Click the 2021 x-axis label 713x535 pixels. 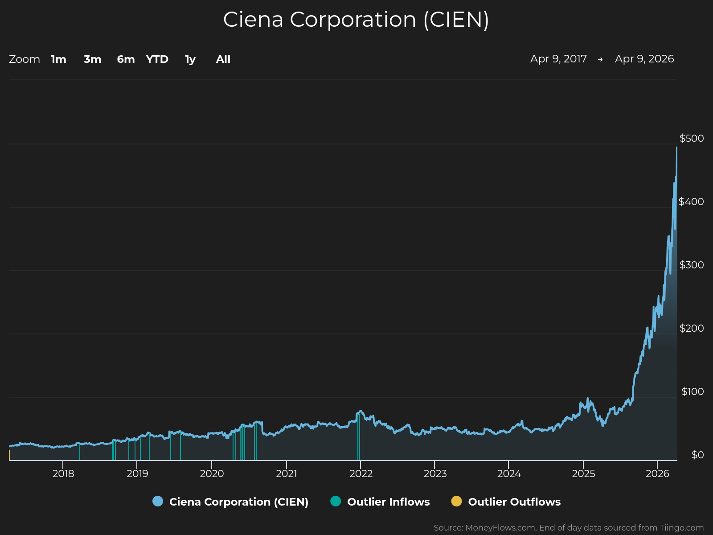[x=287, y=473]
